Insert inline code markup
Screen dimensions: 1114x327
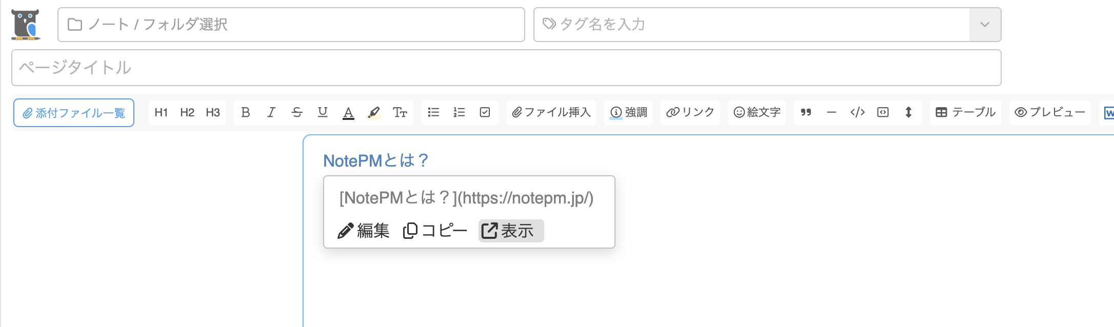pyautogui.click(x=857, y=112)
